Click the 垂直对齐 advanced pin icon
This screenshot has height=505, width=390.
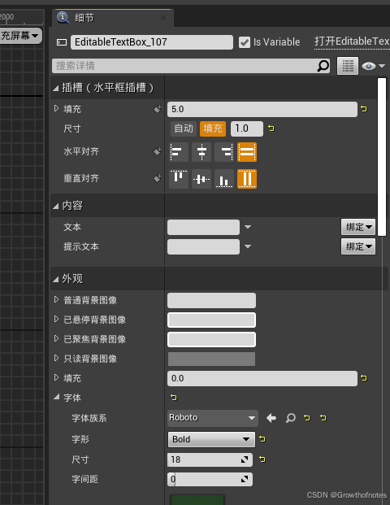(158, 178)
